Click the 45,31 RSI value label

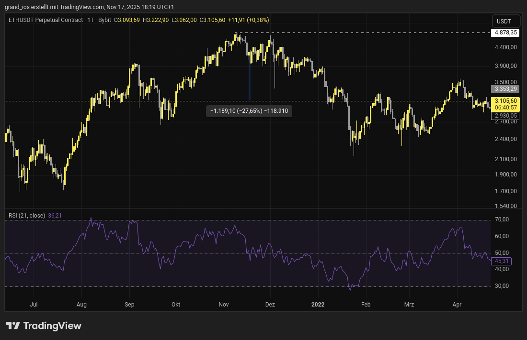pos(502,261)
